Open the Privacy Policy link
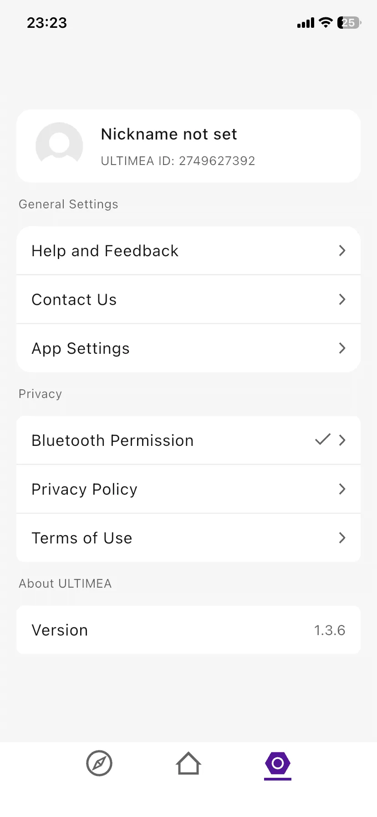The image size is (377, 817). [84, 489]
